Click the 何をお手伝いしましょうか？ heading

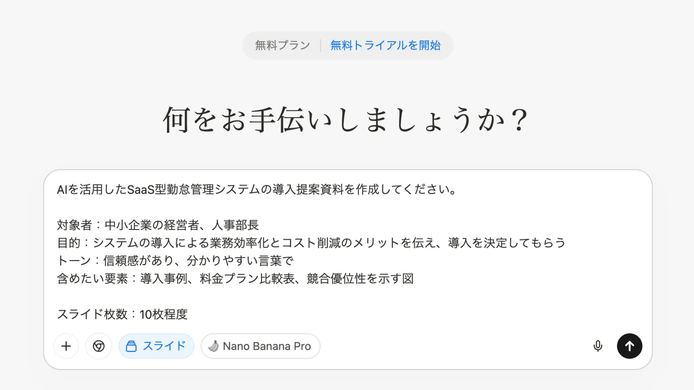[346, 120]
